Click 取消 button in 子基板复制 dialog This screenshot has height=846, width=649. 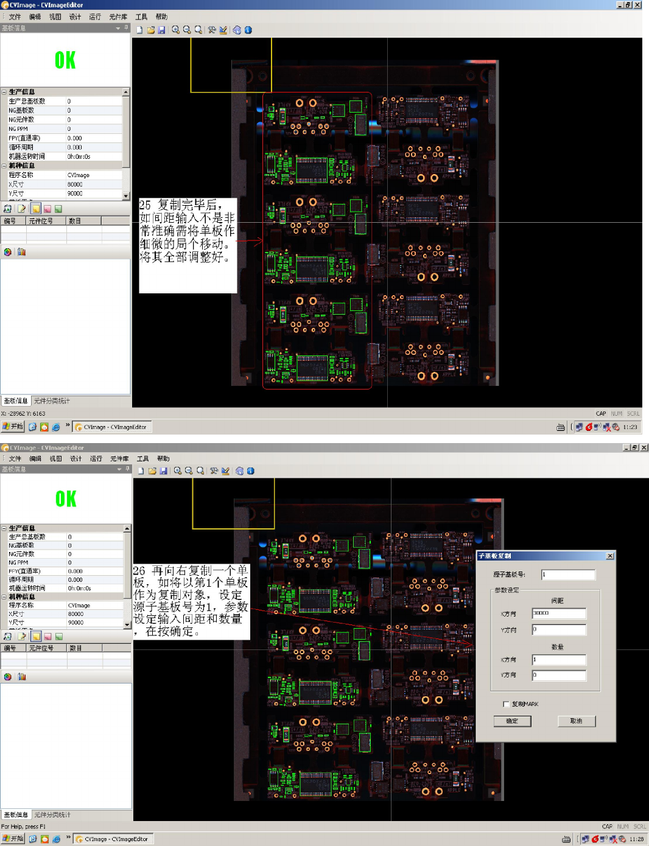point(577,721)
